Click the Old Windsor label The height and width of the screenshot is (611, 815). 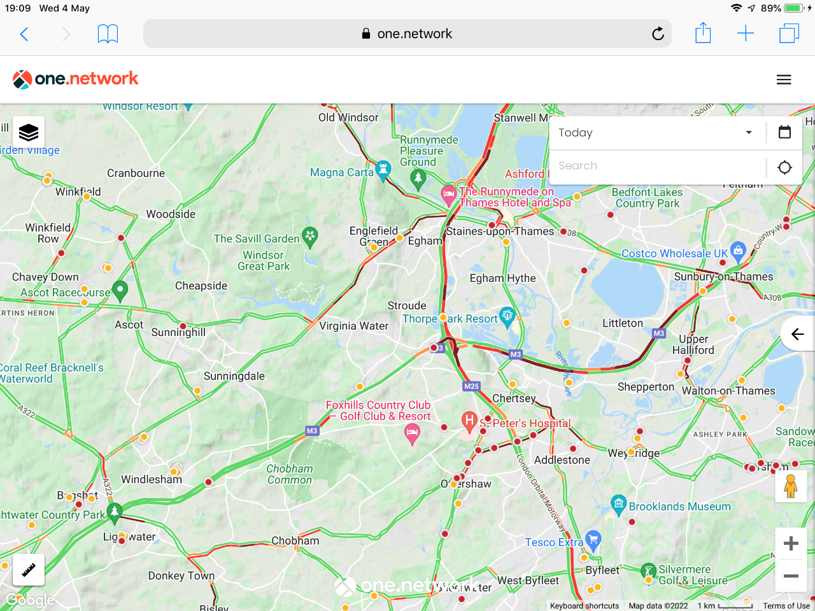click(x=348, y=117)
